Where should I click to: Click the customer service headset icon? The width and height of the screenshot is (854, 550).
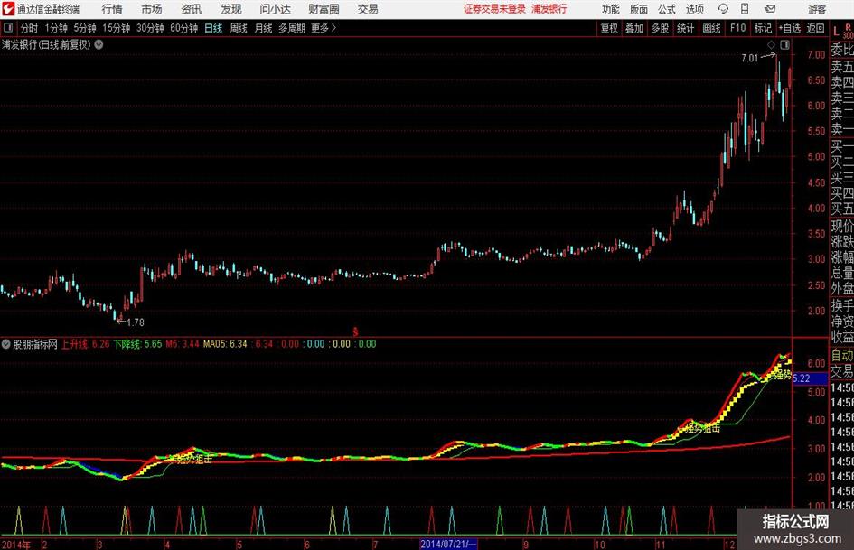coord(723,9)
